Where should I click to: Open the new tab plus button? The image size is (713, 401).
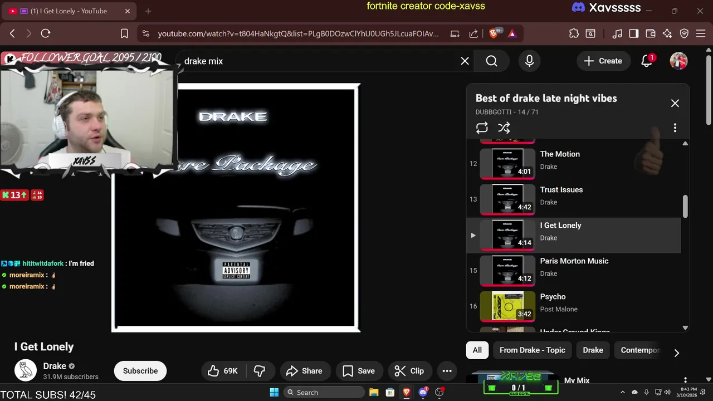148,11
